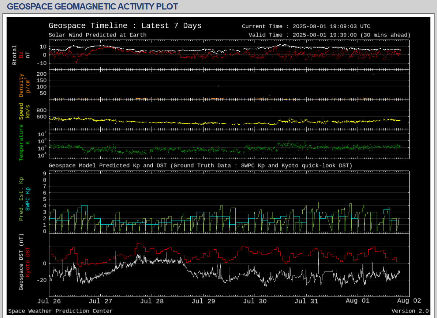The image size is (437, 318).
Task: Click the red Kyoto DST axis label
Action: (28, 262)
